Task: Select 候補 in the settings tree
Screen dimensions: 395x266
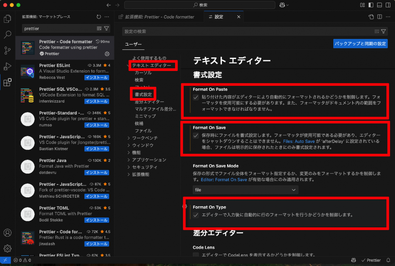Action: point(139,124)
